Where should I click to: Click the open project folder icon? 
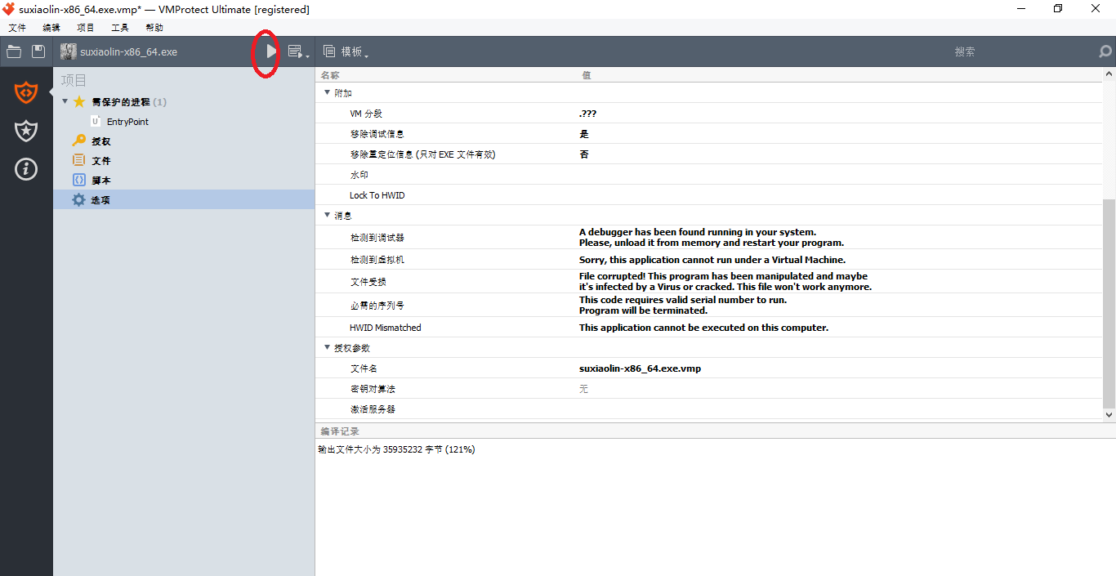coord(14,51)
